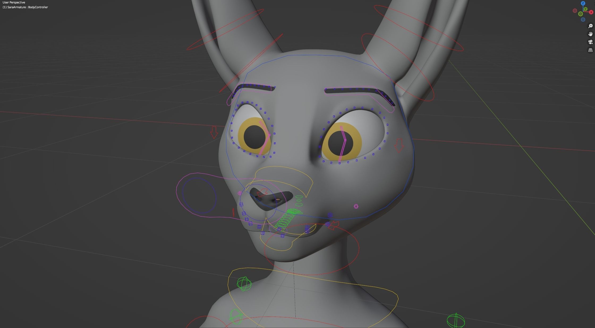Click the faded red negative X axis circle
This screenshot has width=595, height=328.
(575, 11)
